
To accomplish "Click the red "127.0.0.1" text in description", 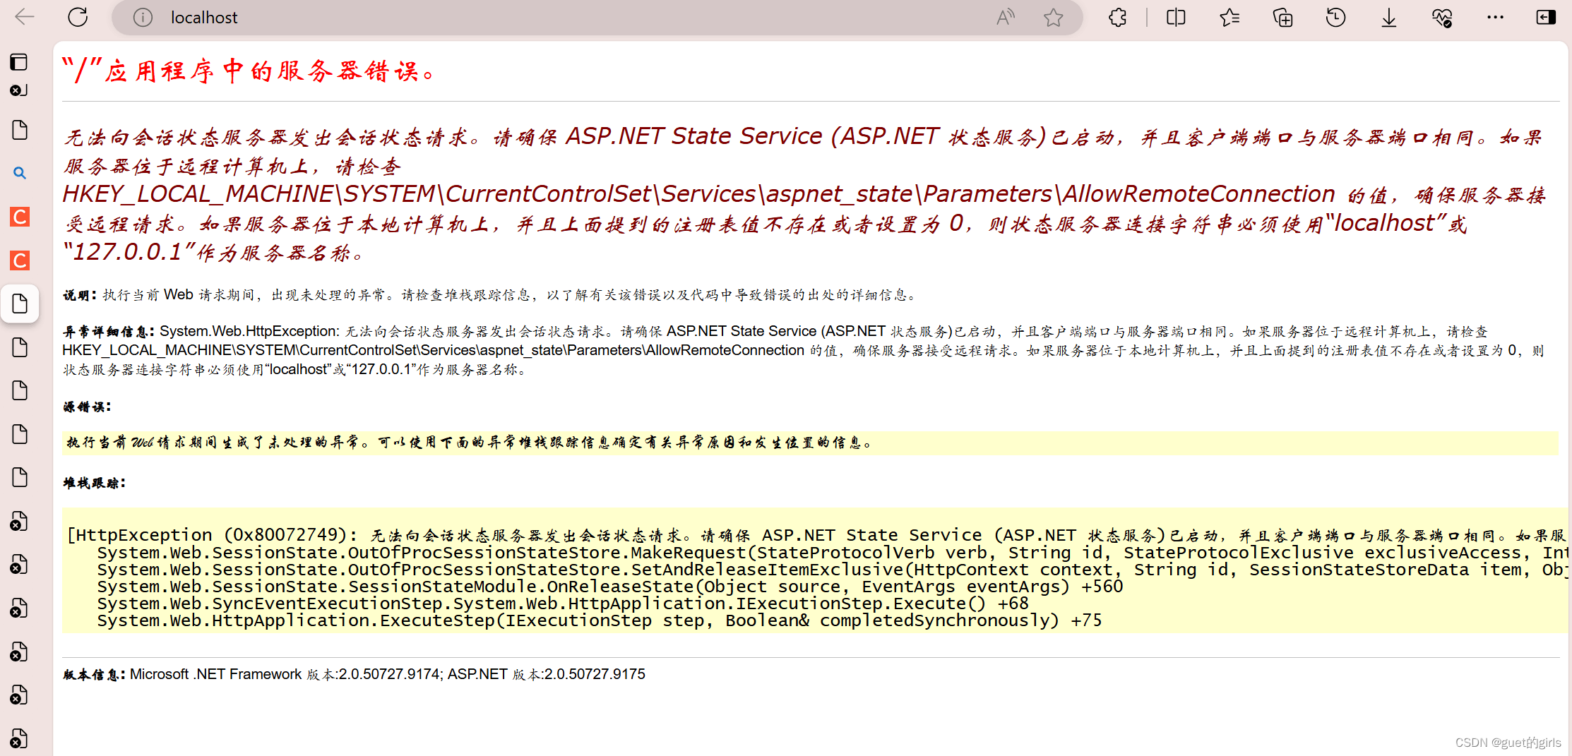I will tap(128, 253).
